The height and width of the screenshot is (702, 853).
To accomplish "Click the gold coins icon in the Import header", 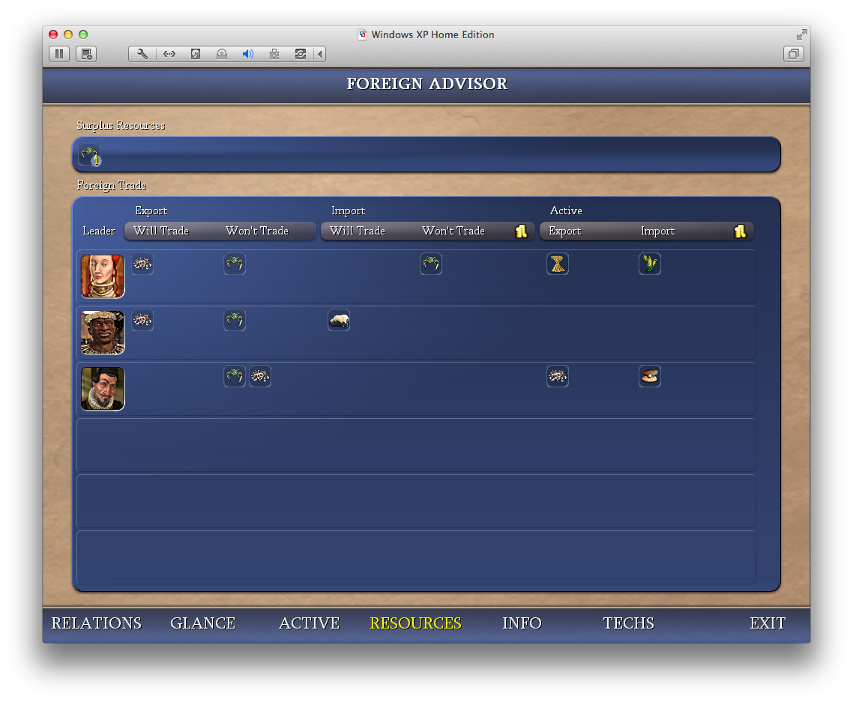I will (x=521, y=231).
